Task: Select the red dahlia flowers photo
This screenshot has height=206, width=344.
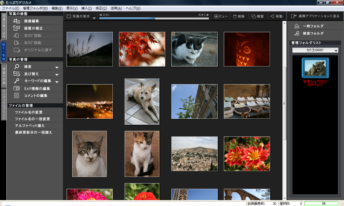Action: tap(247, 154)
